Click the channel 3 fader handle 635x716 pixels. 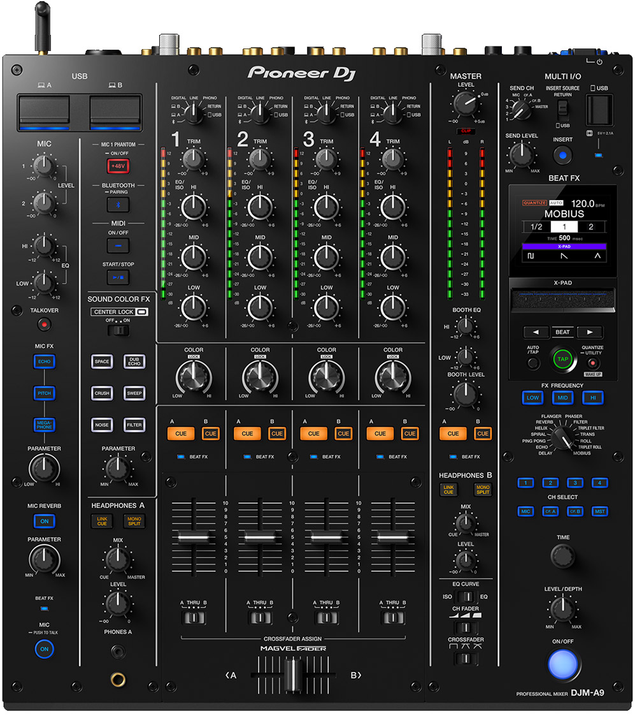point(326,537)
